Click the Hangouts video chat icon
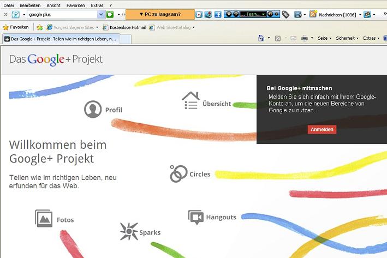Image resolution: width=387 pixels, height=258 pixels. click(x=196, y=217)
